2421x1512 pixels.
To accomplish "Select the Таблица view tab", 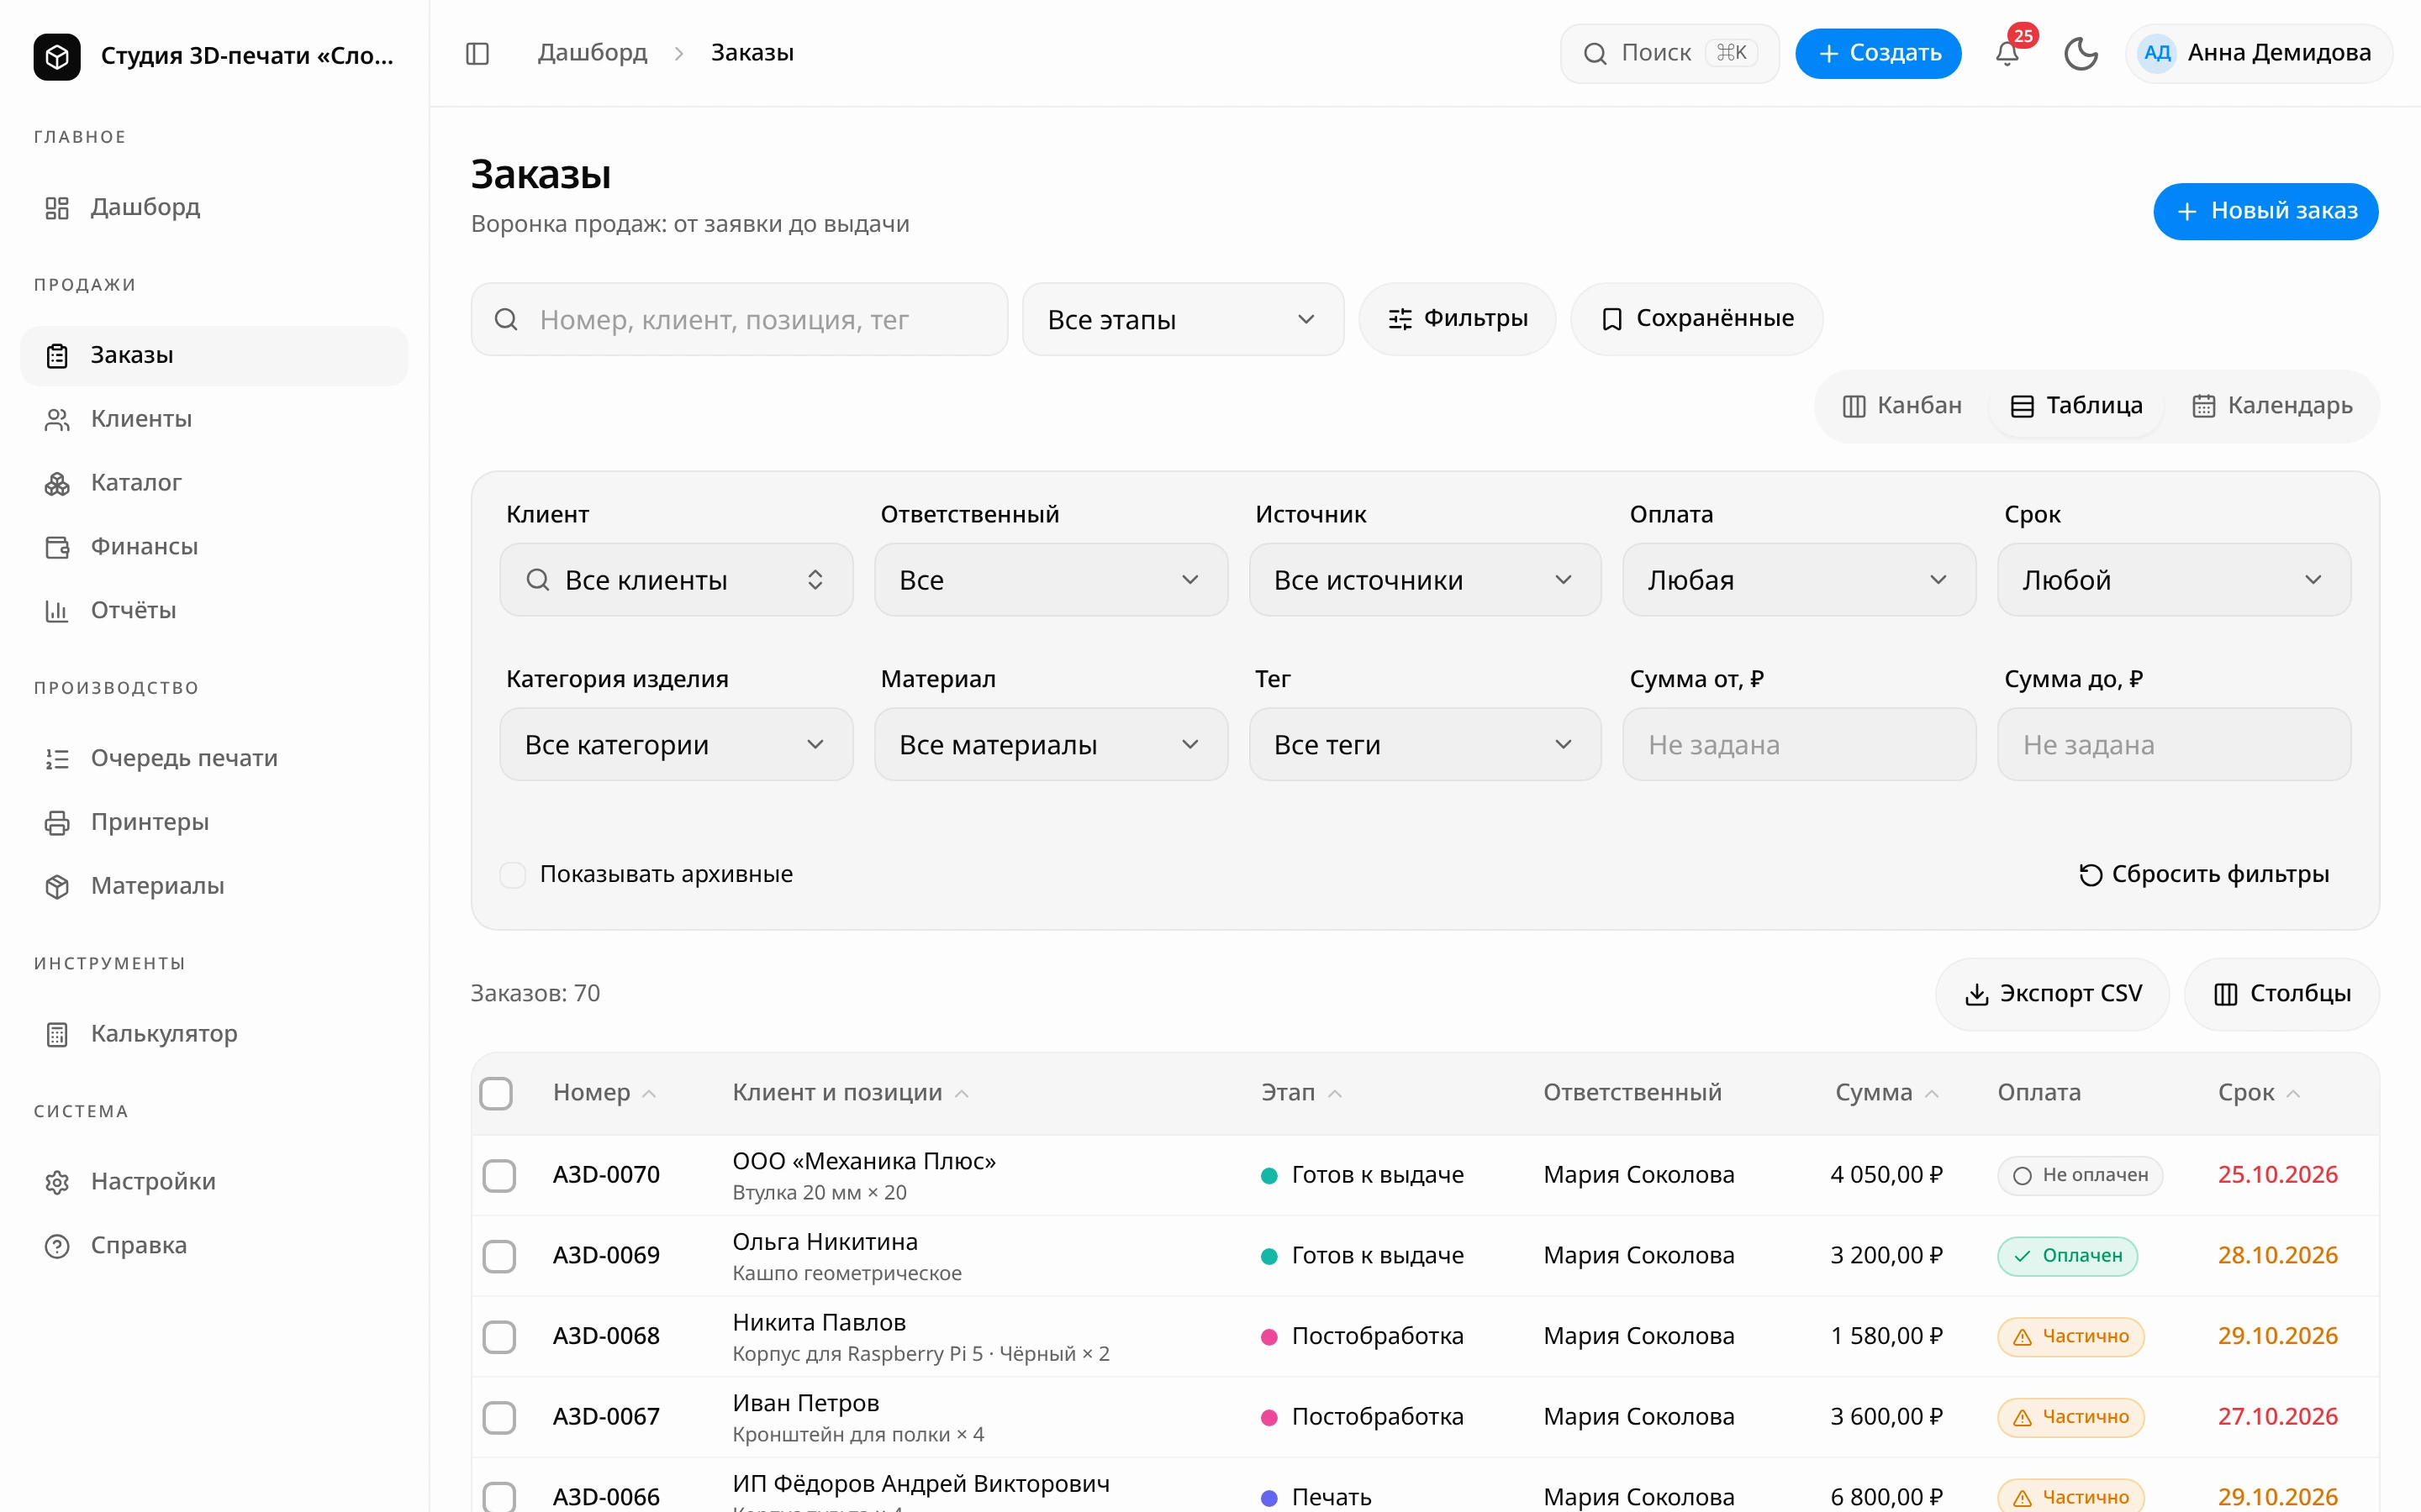I will pos(2077,406).
